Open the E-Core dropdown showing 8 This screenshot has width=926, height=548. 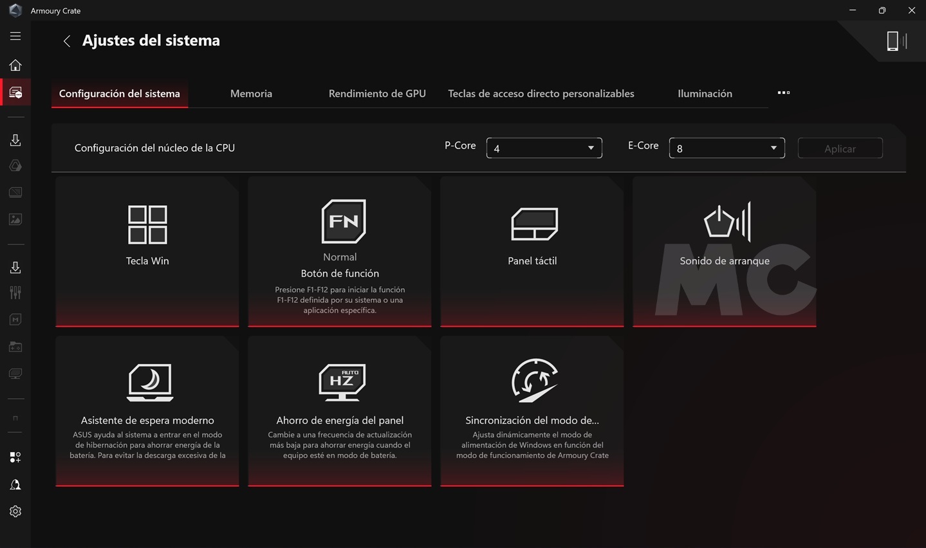point(727,148)
